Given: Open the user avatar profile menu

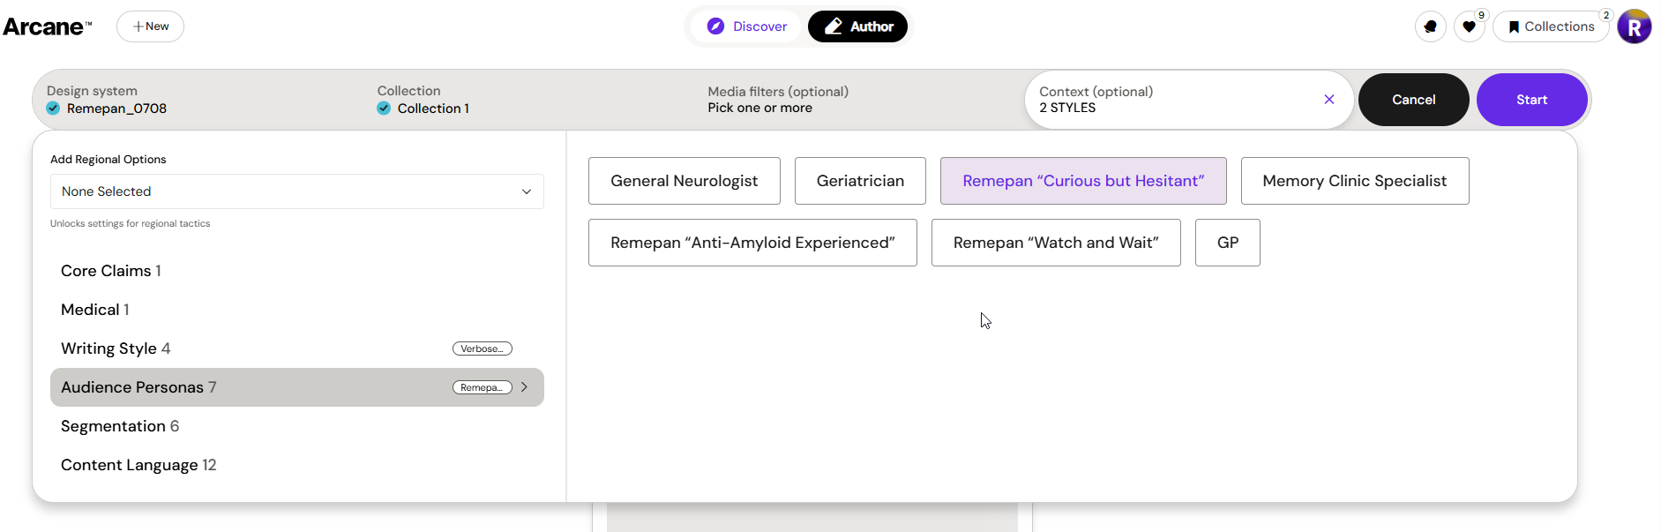Looking at the screenshot, I should 1635,26.
